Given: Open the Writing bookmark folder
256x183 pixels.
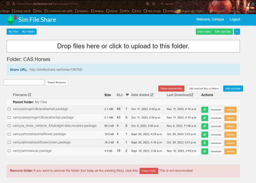Looking at the screenshot, I should pyautogui.click(x=169, y=11).
